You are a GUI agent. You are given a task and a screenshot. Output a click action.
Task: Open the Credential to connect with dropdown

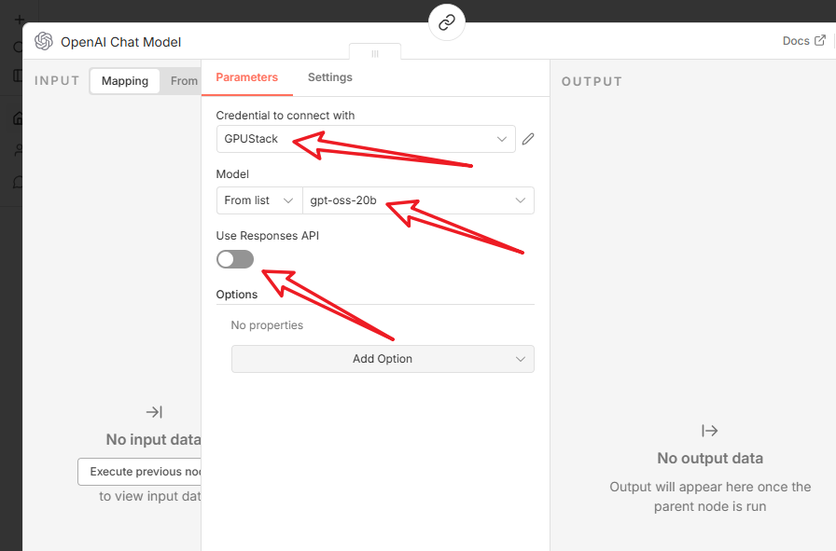tap(365, 139)
